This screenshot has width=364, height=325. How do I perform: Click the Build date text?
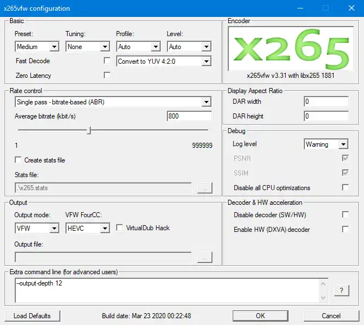click(147, 316)
